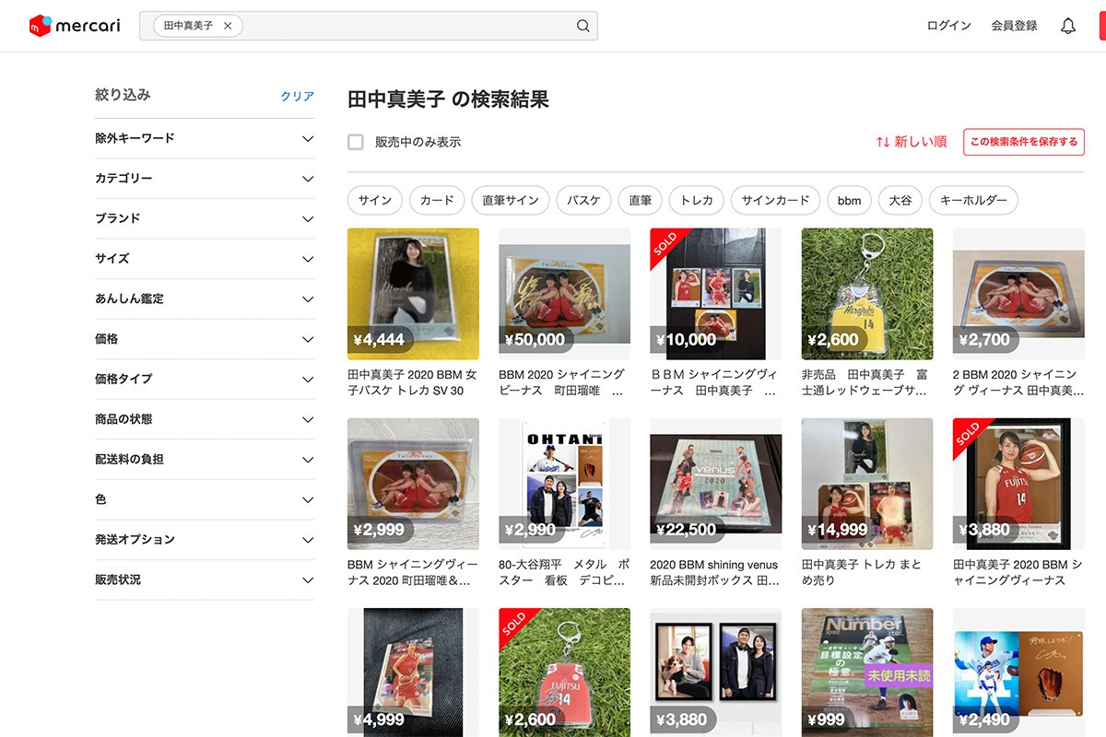Expand the カテゴリー filter section

pos(308,179)
